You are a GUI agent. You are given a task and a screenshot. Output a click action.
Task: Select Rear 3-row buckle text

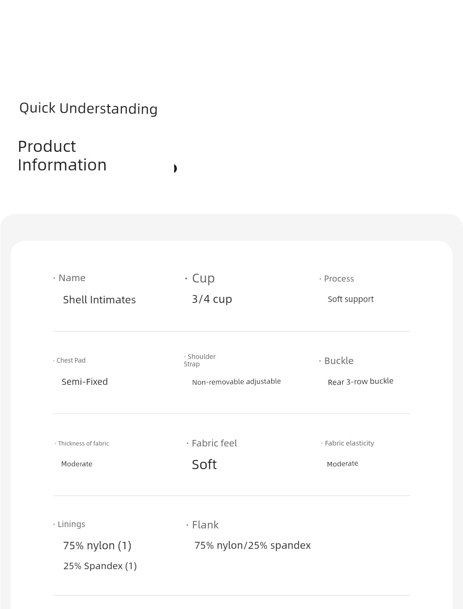tap(361, 382)
